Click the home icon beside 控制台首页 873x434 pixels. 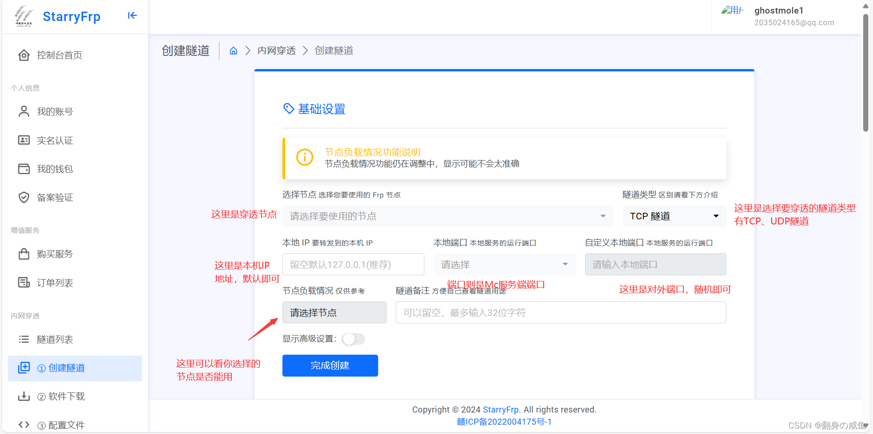click(24, 55)
